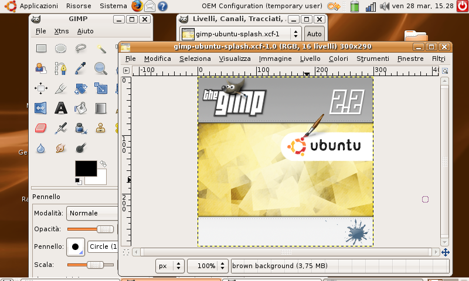Select the Crop scalpel tool
The image size is (469, 281).
61,88
